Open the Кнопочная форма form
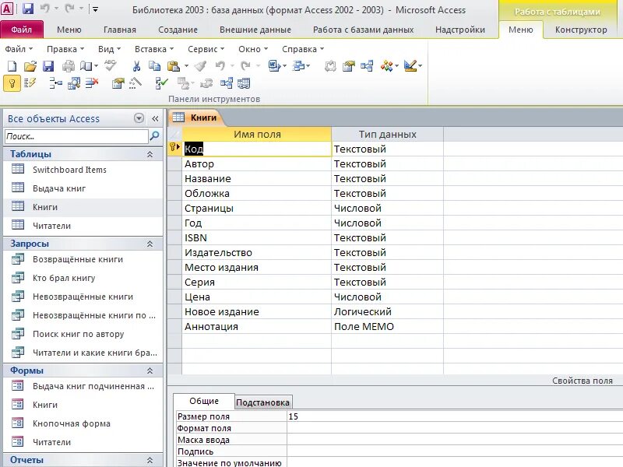Screen dimensions: 623x467 click(x=72, y=423)
